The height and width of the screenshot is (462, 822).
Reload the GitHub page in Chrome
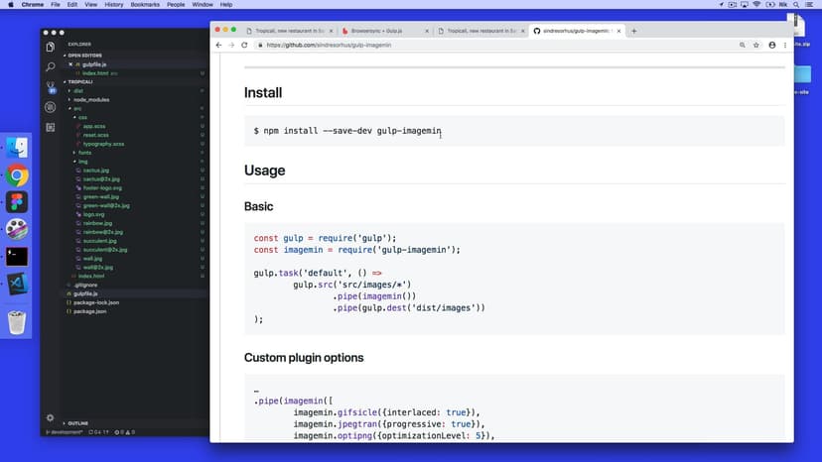(244, 46)
